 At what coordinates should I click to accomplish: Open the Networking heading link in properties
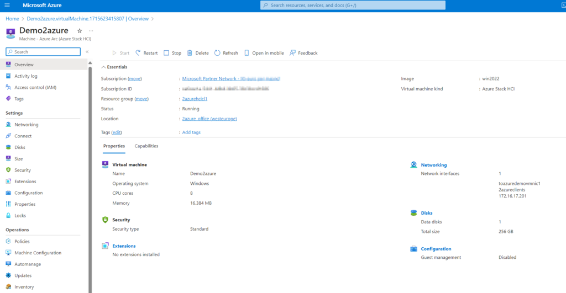tap(433, 165)
